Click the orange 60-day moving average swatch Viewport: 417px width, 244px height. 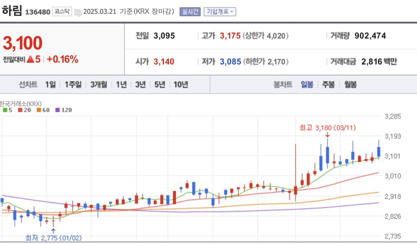[39, 110]
